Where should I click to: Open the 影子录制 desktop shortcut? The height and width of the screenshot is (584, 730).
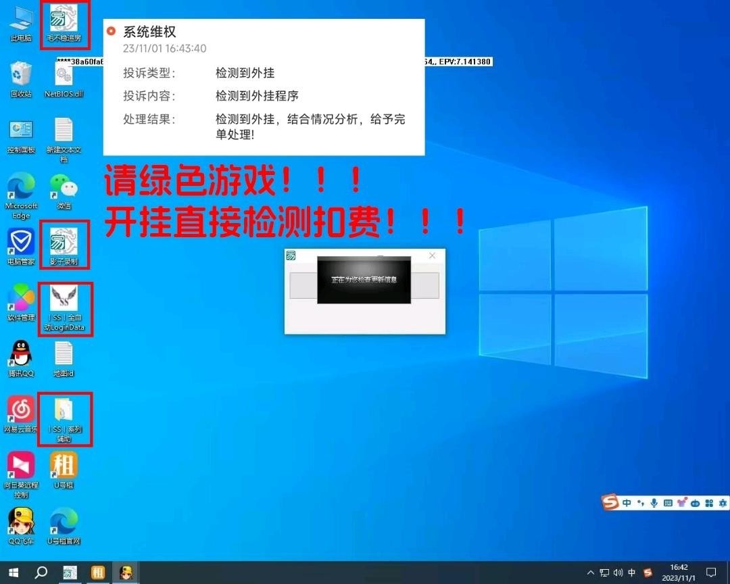(x=64, y=242)
